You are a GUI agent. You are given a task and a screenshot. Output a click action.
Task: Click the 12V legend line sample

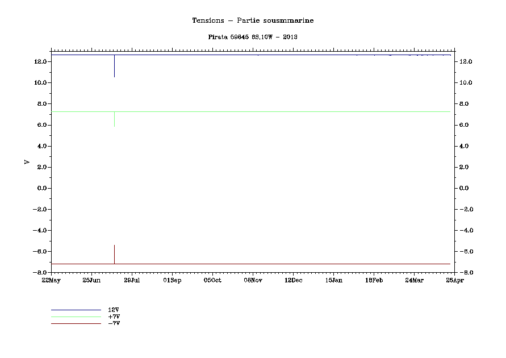click(x=76, y=310)
